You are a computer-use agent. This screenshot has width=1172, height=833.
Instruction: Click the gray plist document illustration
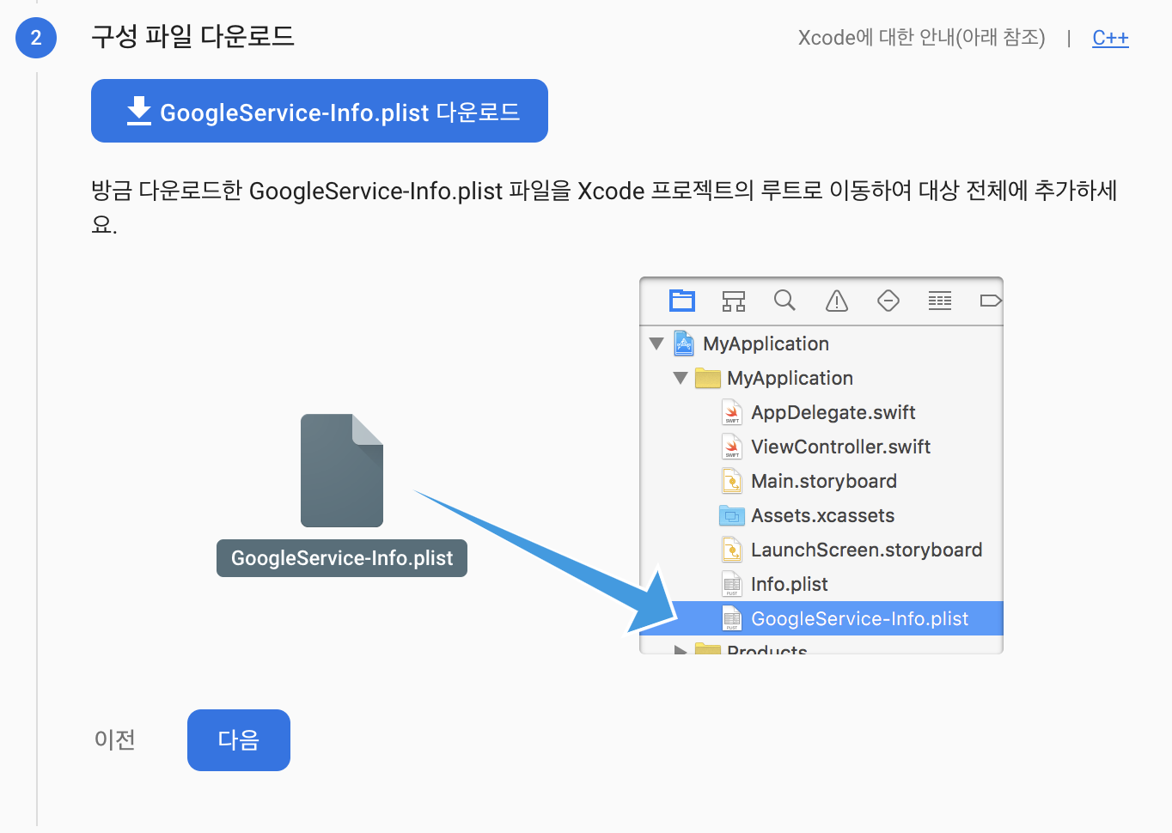pos(342,471)
